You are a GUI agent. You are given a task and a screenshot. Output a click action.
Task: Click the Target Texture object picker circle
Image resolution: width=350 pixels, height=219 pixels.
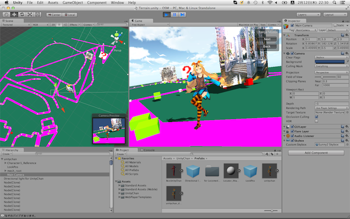click(x=347, y=112)
